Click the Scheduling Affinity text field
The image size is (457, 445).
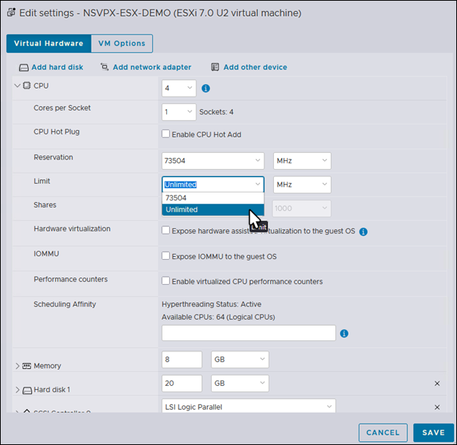248,333
